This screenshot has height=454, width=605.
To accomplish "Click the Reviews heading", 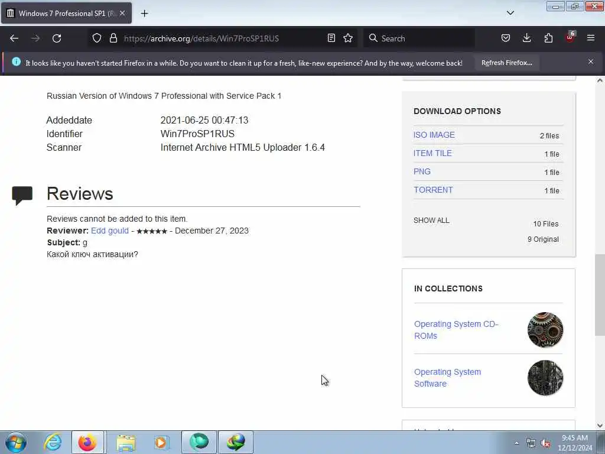I will tap(80, 193).
